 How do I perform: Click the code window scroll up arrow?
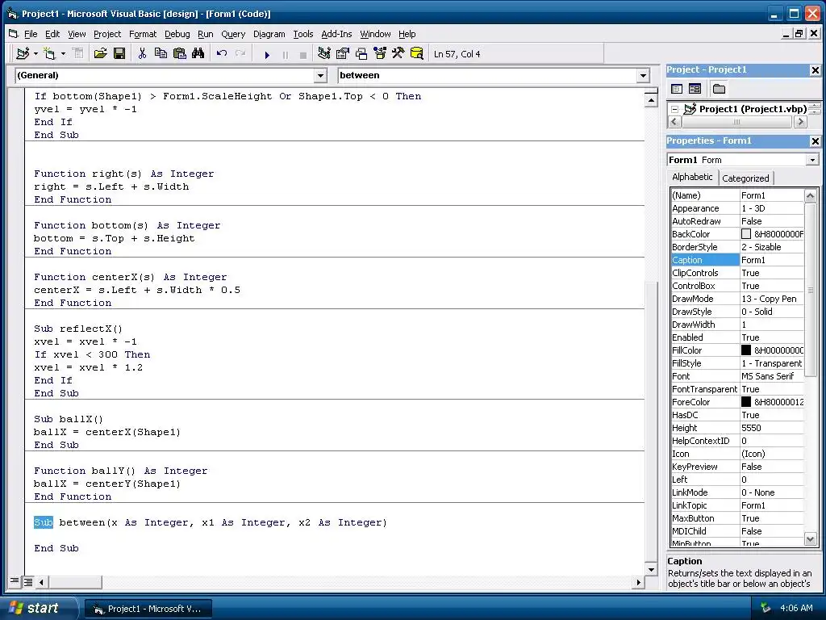pyautogui.click(x=651, y=99)
